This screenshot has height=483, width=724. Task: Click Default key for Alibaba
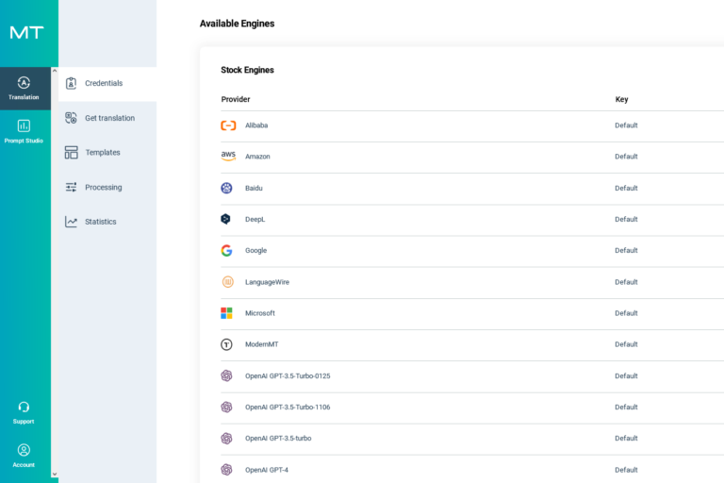tap(626, 125)
